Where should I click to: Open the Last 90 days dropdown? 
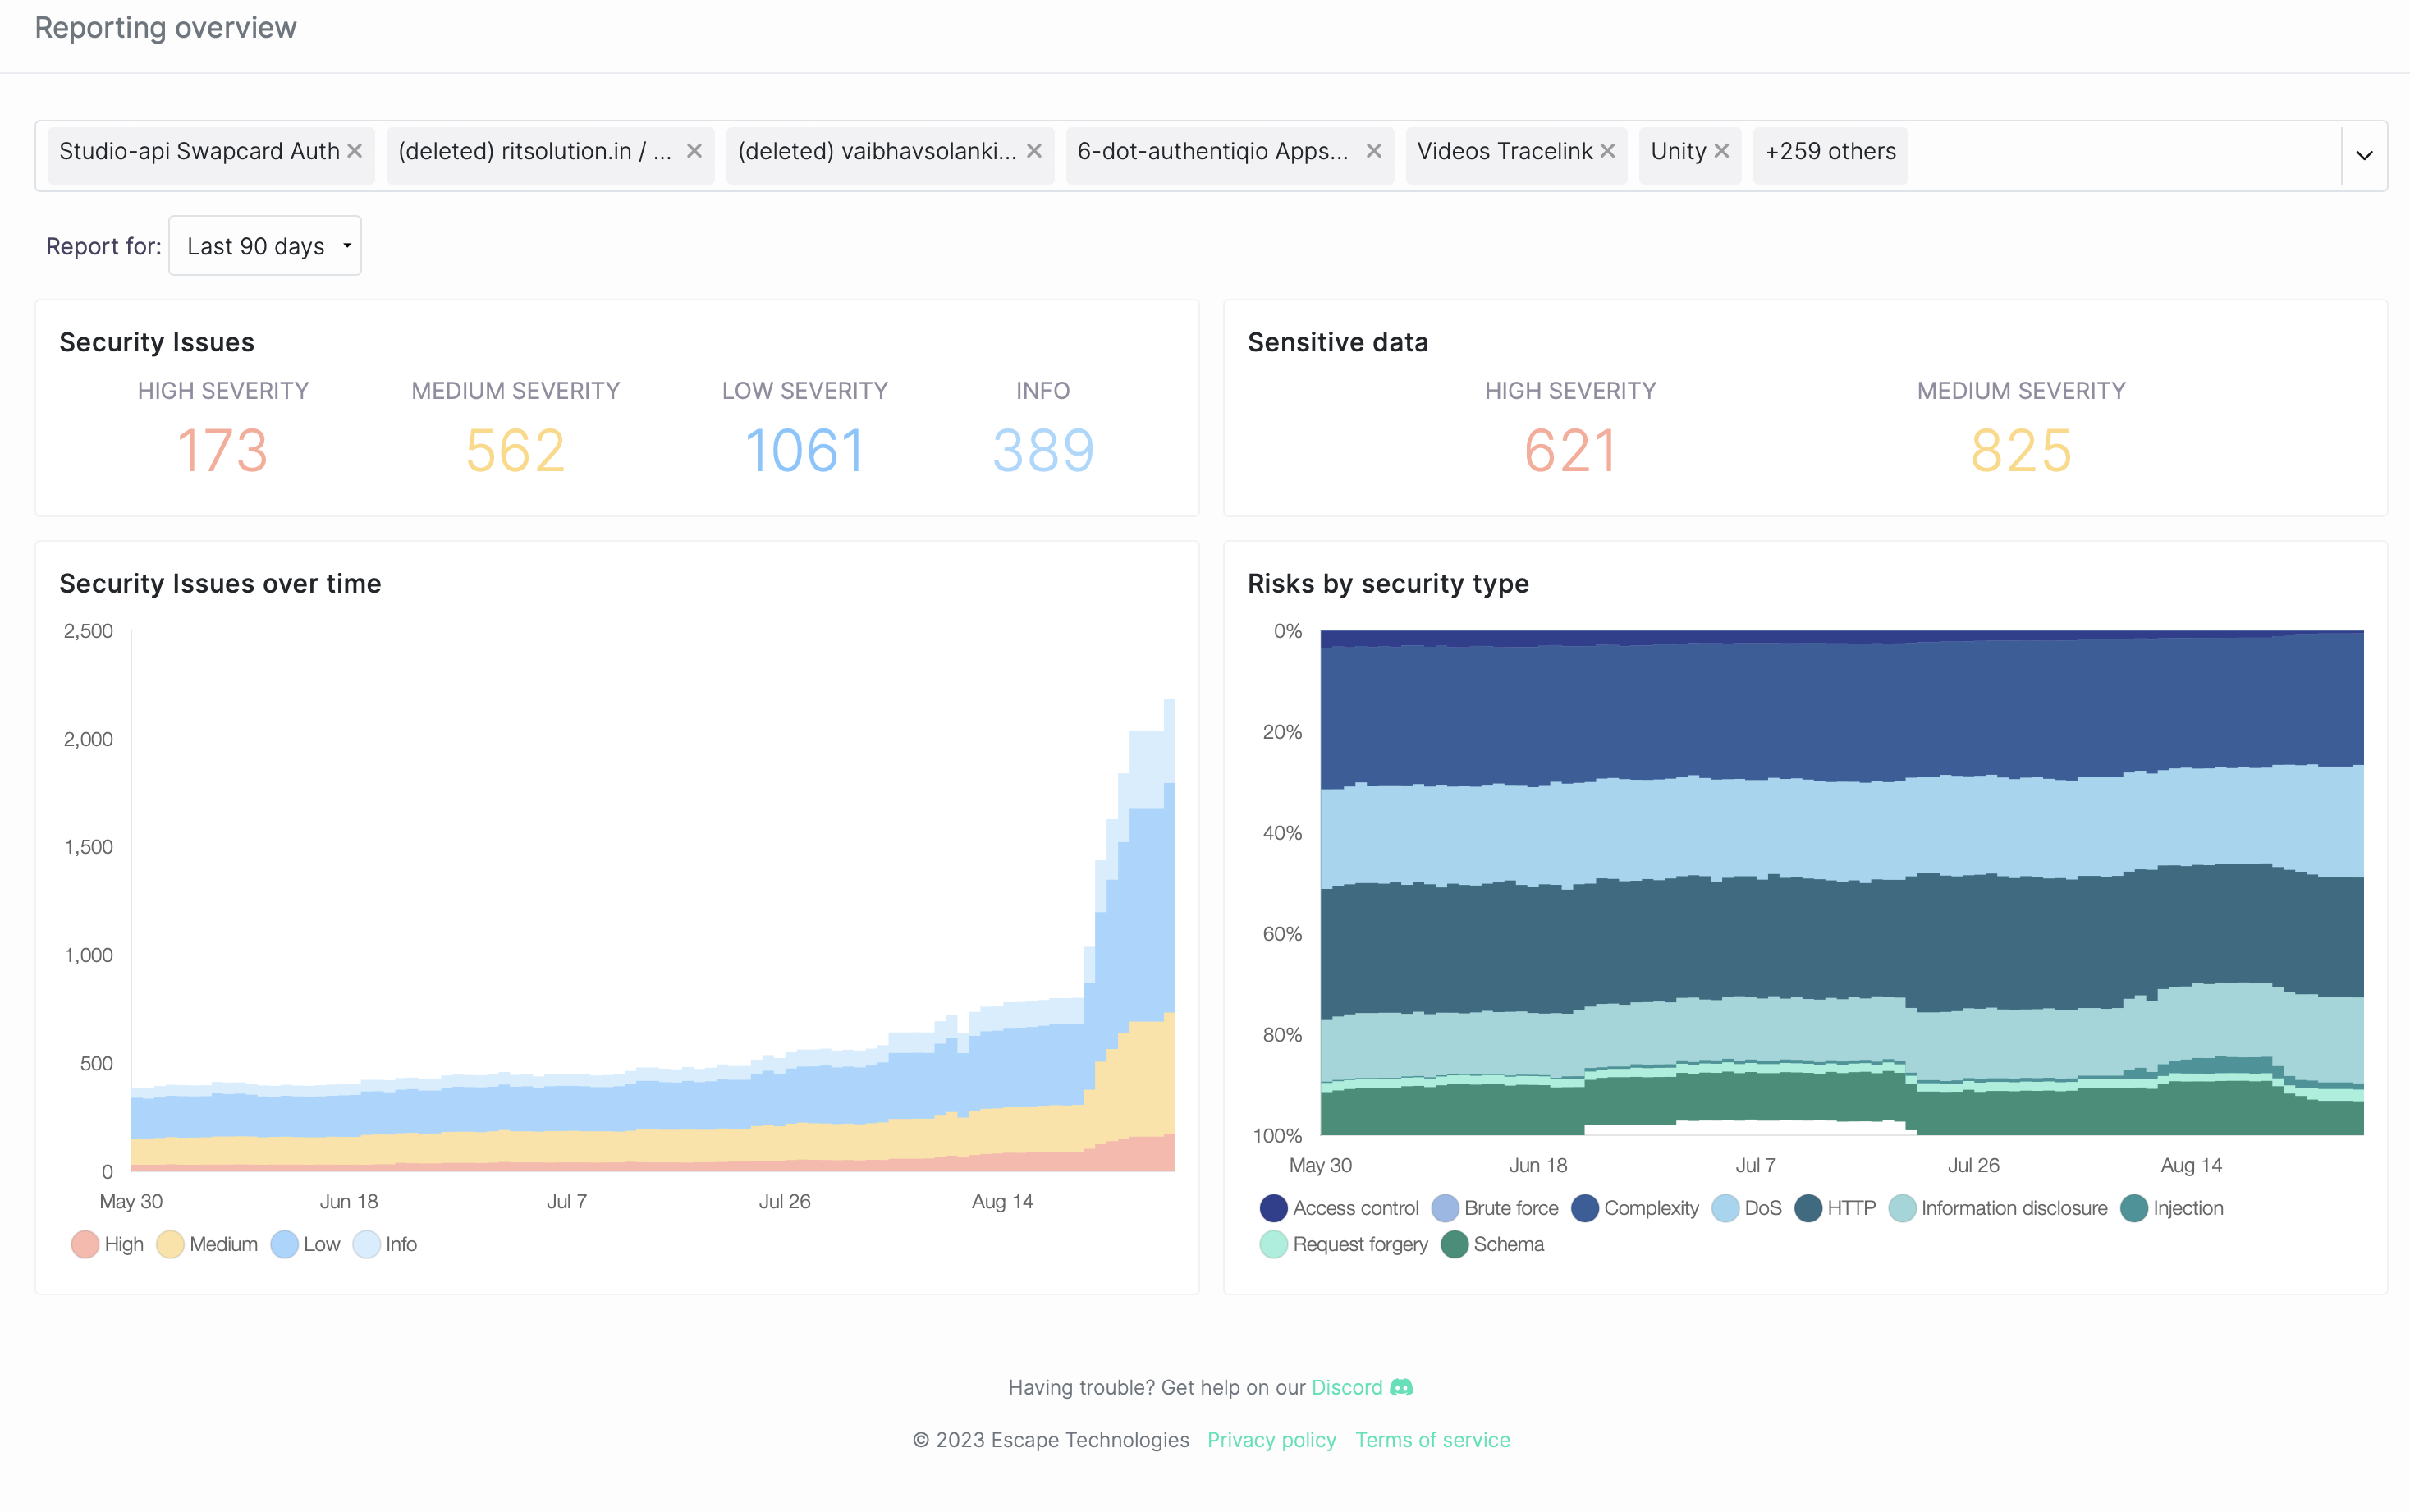(265, 246)
